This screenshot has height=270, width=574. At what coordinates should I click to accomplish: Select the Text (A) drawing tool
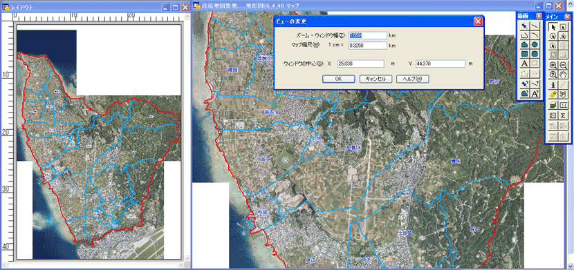(525, 64)
